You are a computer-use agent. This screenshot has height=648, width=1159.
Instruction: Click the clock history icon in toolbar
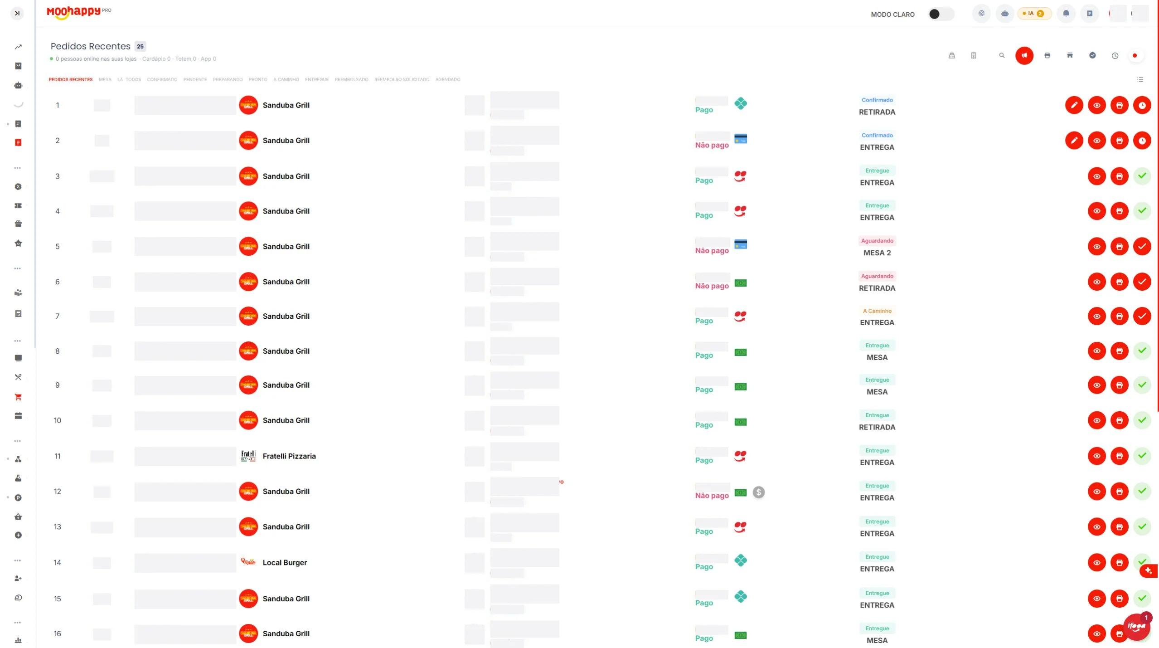pyautogui.click(x=1115, y=56)
